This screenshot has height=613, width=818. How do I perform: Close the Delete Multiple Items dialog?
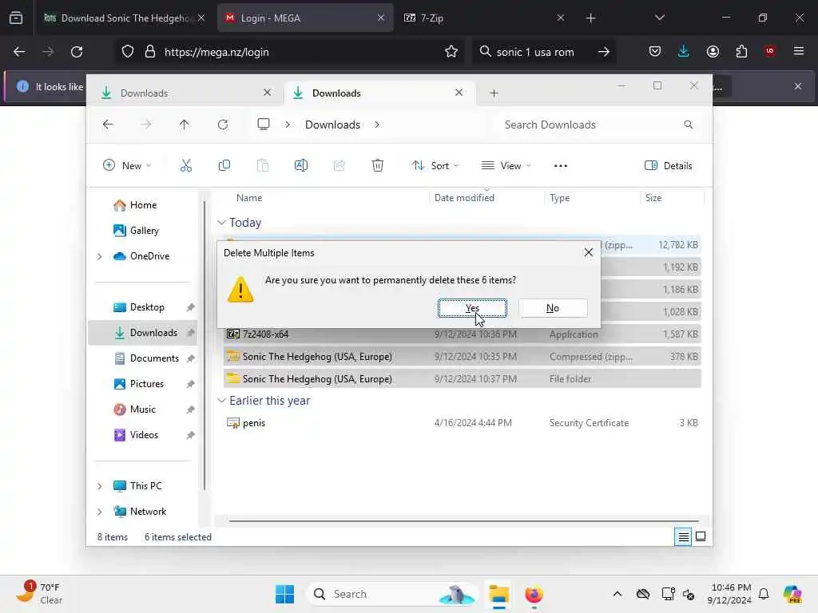click(589, 252)
